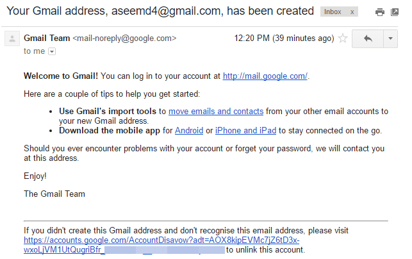Viewport: 412px width, 259px height.
Task: Open the http://mail.google.com/ link
Action: coord(265,76)
